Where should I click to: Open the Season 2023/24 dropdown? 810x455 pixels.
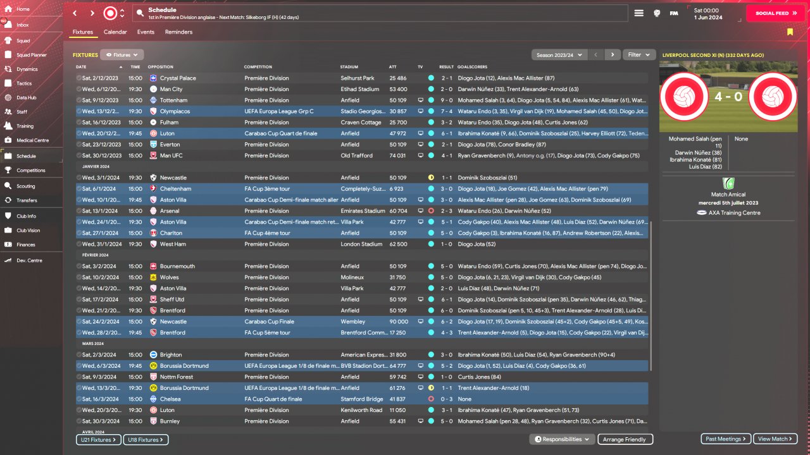click(x=559, y=55)
